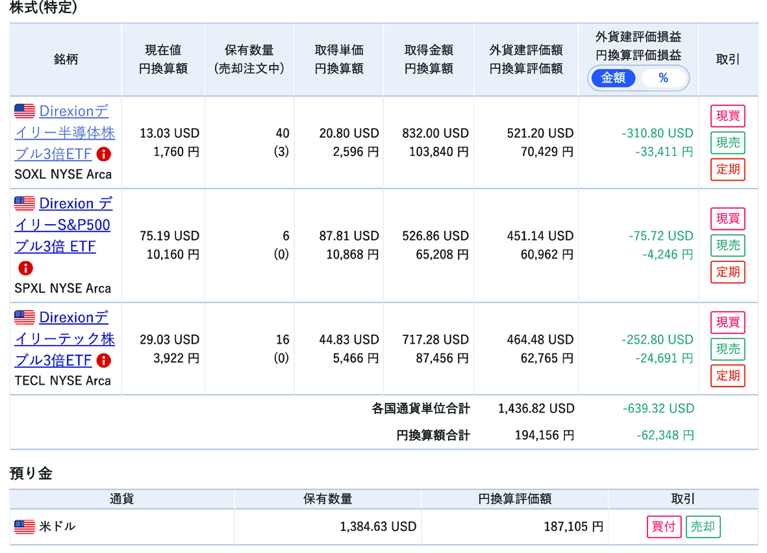This screenshot has width=767, height=553.
Task: Click the 取得単価 column header
Action: [x=338, y=59]
